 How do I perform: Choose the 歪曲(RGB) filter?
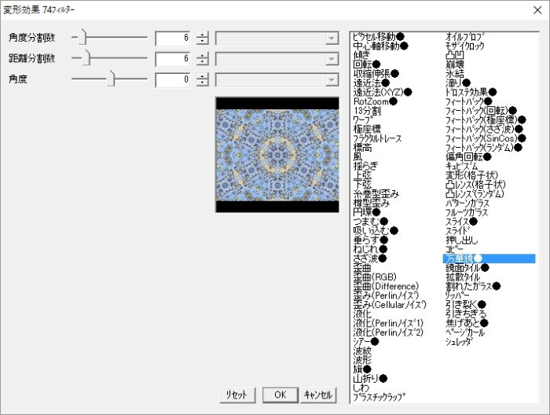pos(375,277)
